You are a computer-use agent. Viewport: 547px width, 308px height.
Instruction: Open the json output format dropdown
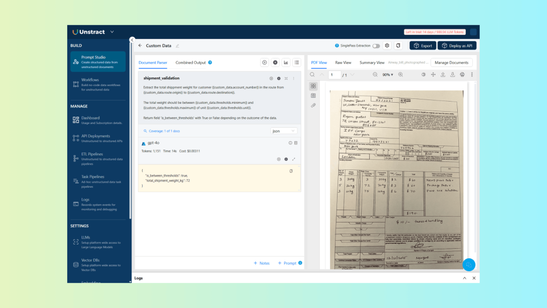click(x=284, y=130)
